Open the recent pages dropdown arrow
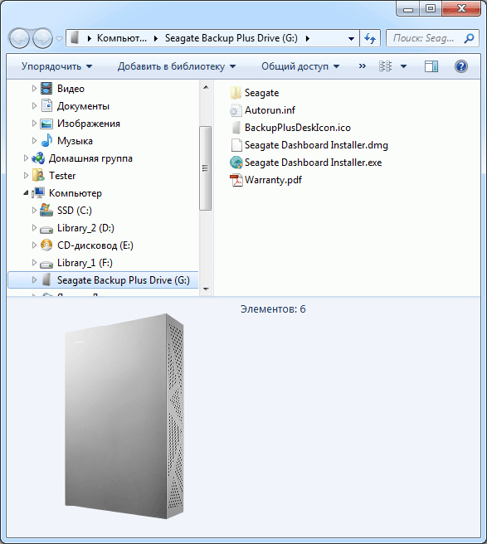This screenshot has width=487, height=544. tap(60, 38)
